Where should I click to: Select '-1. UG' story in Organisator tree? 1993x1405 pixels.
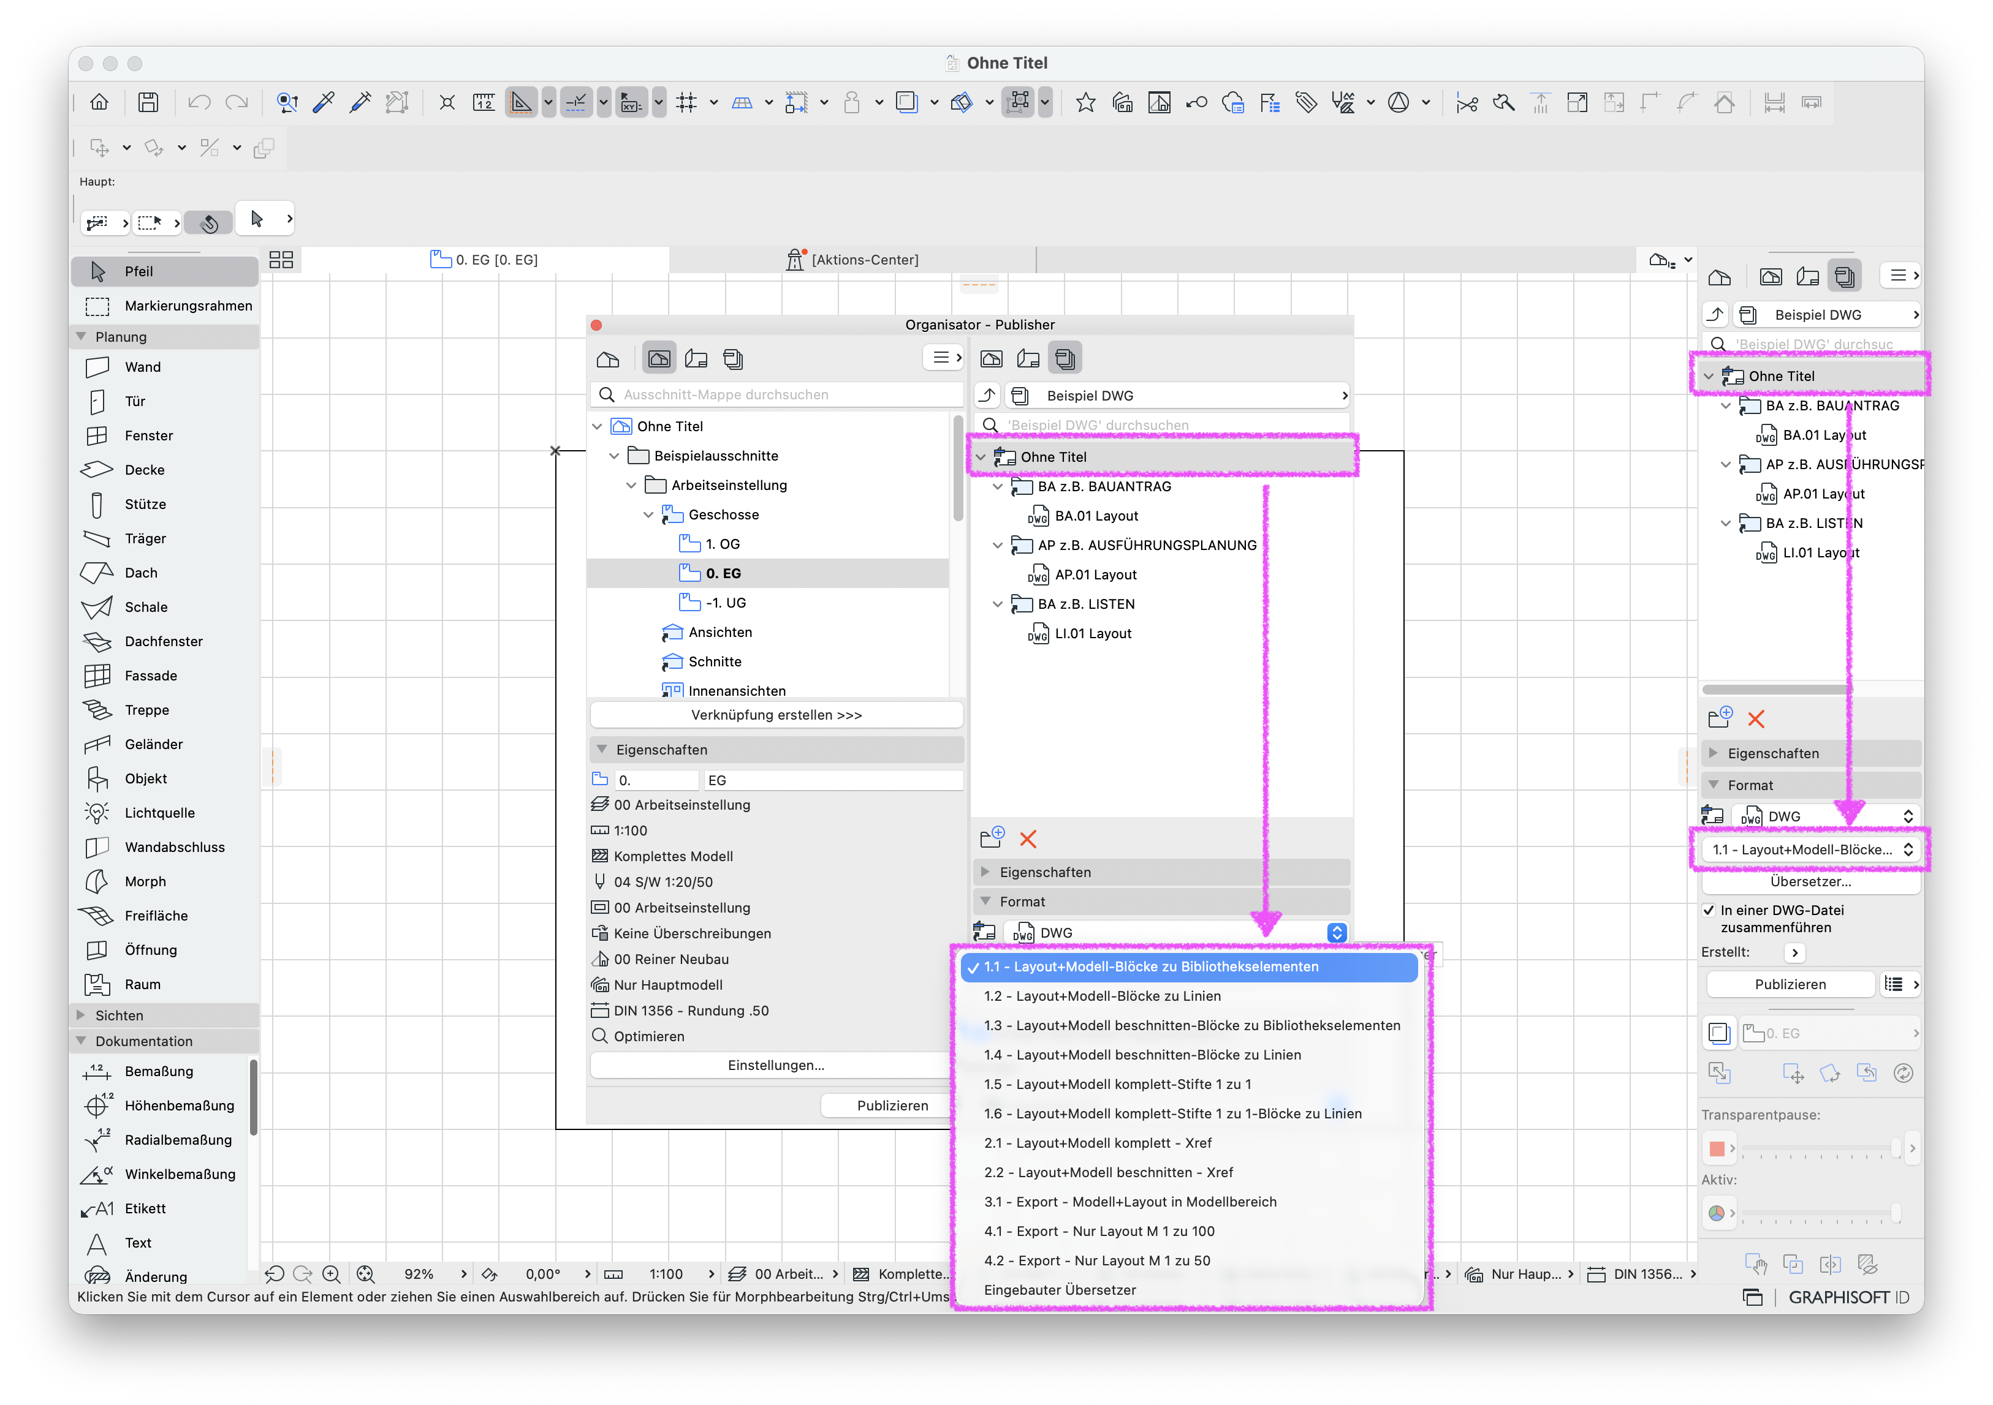[x=725, y=603]
